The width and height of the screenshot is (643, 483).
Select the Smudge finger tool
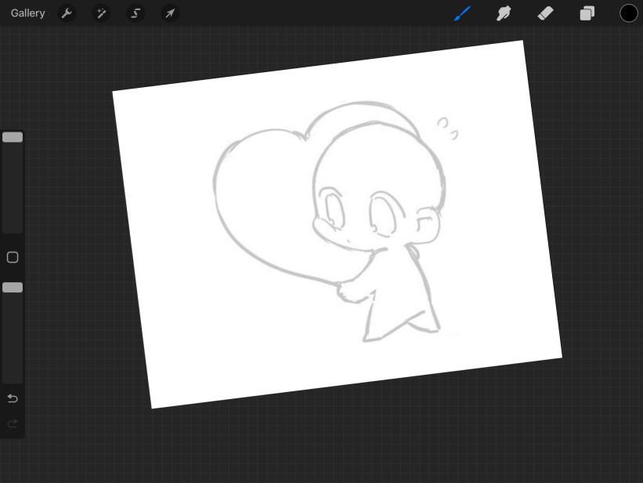tap(504, 13)
